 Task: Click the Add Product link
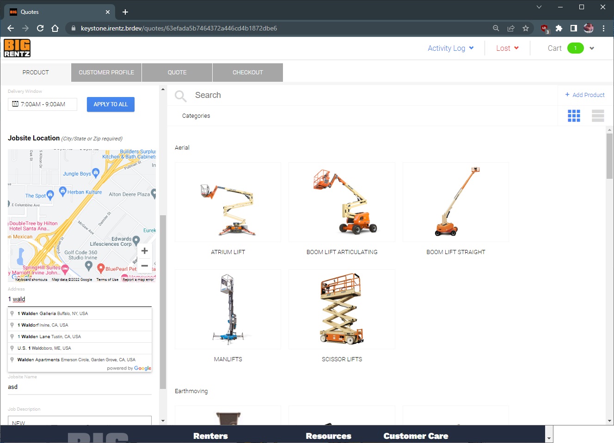pos(585,95)
